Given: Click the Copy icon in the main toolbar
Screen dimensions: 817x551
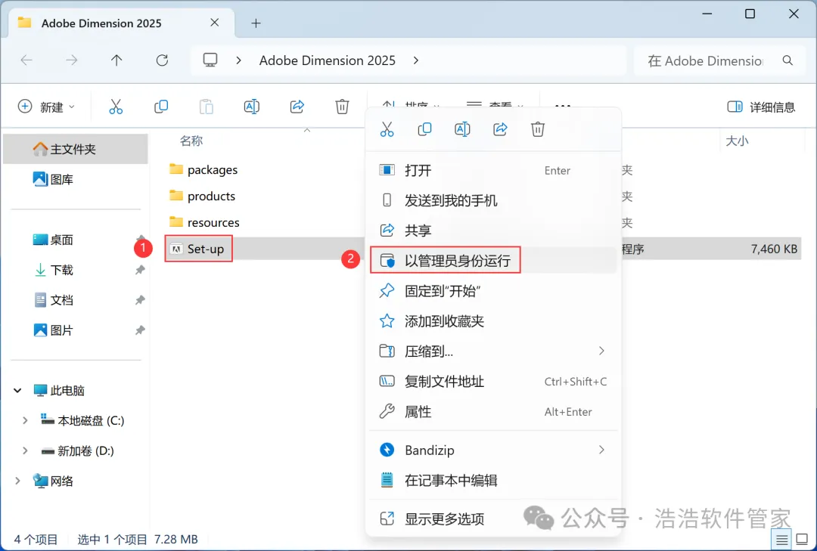Looking at the screenshot, I should click(x=161, y=107).
